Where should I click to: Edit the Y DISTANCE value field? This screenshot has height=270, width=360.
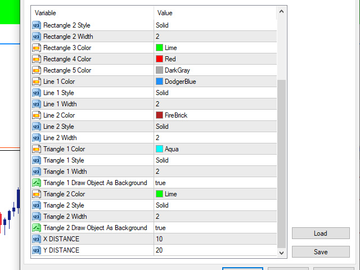click(x=214, y=250)
